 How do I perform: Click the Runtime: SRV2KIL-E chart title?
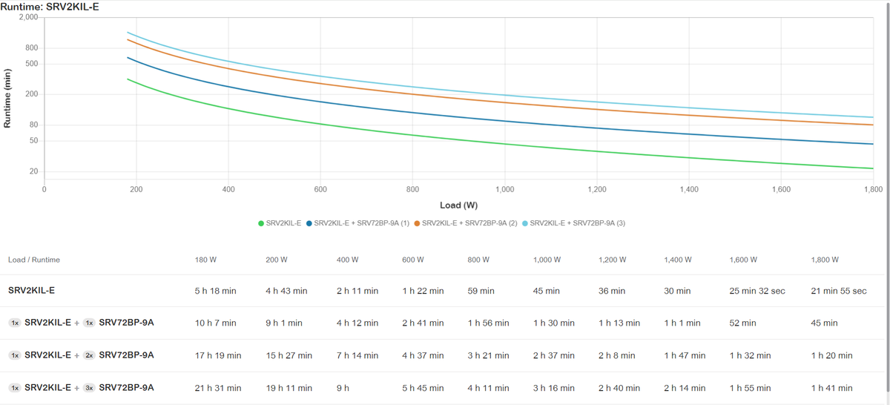[x=50, y=6]
